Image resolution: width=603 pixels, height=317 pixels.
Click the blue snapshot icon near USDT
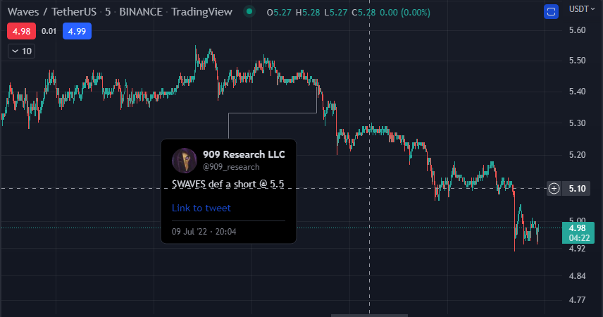(551, 12)
